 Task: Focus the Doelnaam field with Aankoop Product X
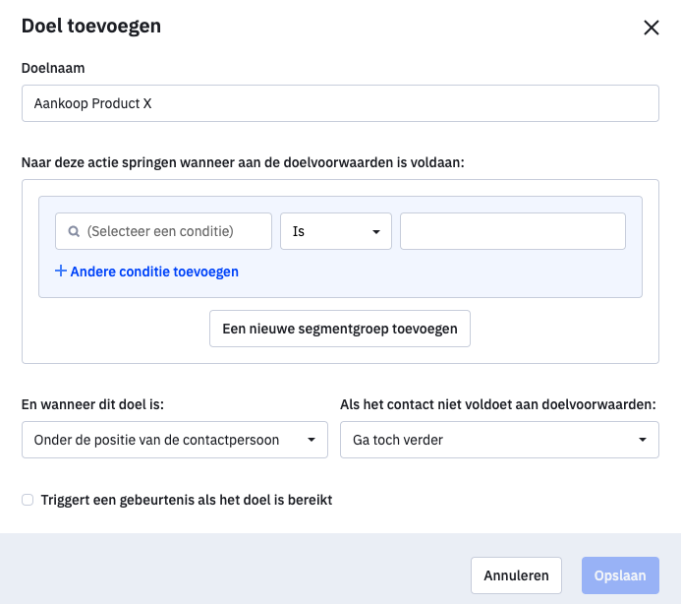340,103
